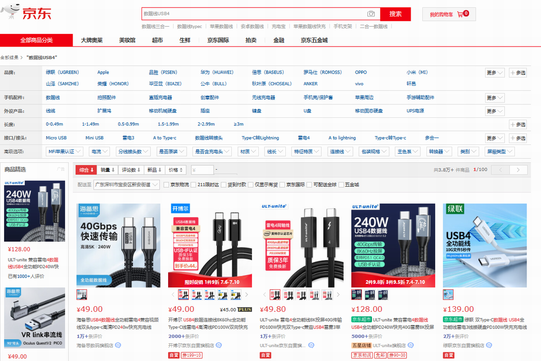Image resolution: width=541 pixels, height=361 pixels.
Task: Enable 京东国际 filter checkbox
Action: pos(282,185)
